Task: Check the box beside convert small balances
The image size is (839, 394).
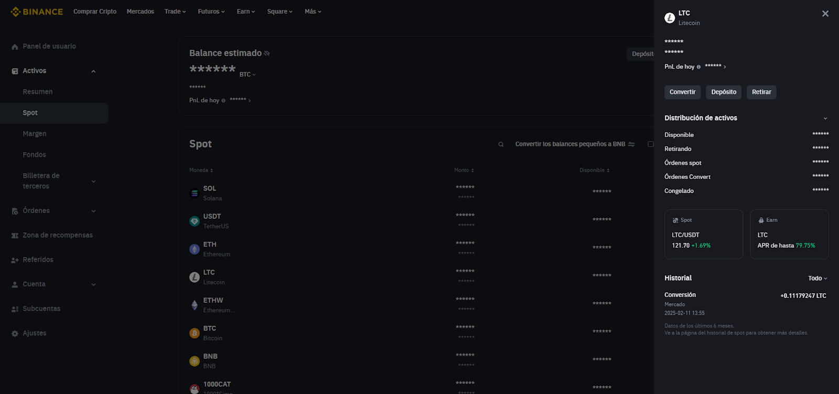Action: pos(651,144)
